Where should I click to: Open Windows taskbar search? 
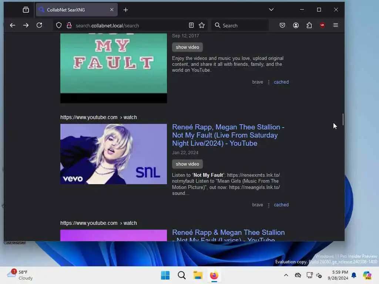181,275
